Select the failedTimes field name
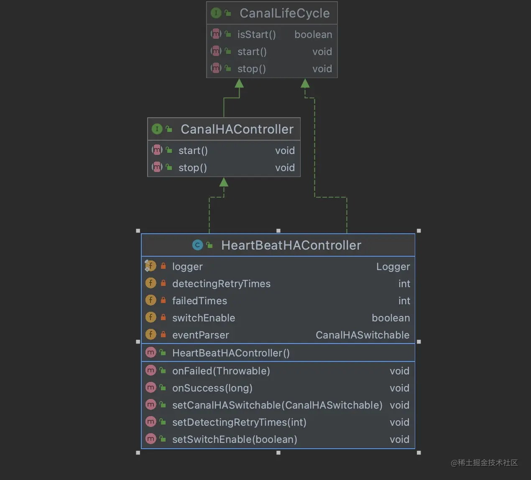Screen dimensions: 531x480 pyautogui.click(x=200, y=301)
